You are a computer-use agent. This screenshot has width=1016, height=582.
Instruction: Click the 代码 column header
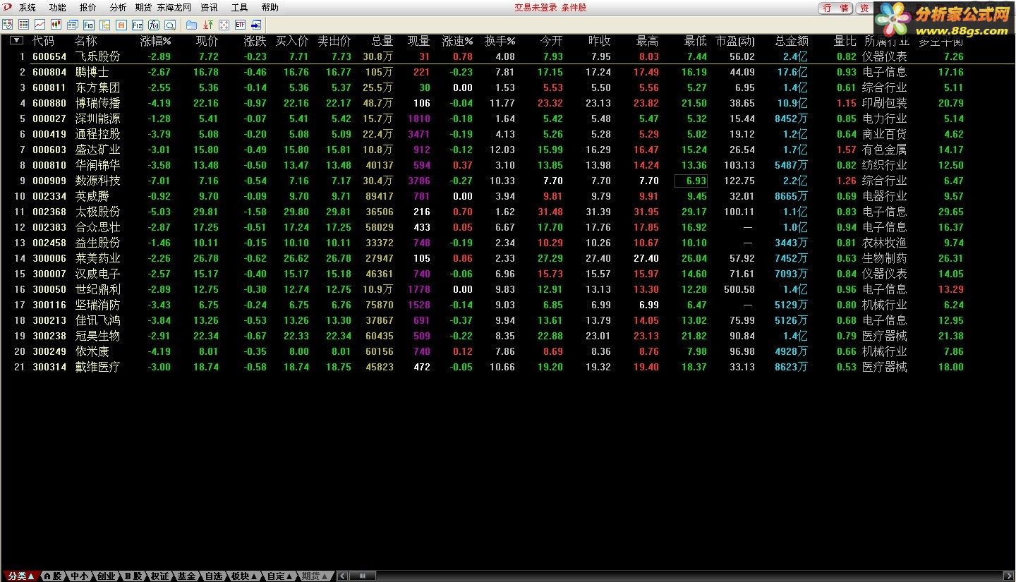tap(43, 41)
